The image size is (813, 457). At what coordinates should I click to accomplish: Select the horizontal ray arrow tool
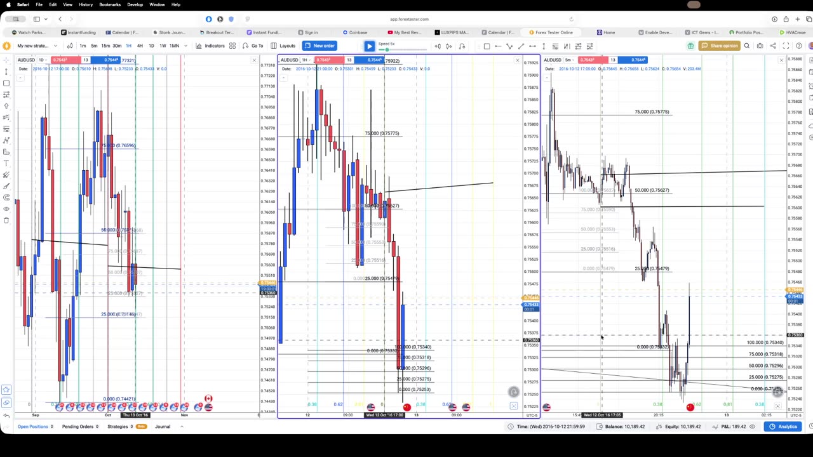(532, 46)
